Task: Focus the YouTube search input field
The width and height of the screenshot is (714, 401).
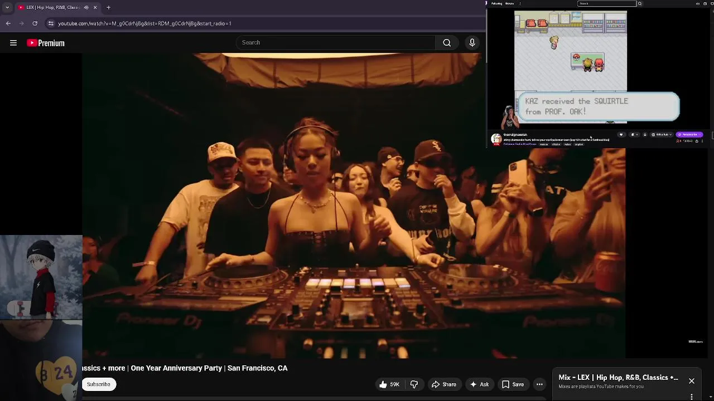Action: pyautogui.click(x=336, y=42)
